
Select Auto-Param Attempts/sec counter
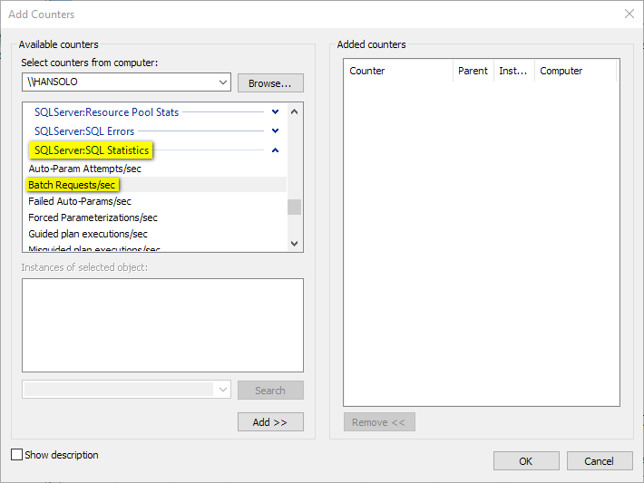click(85, 169)
